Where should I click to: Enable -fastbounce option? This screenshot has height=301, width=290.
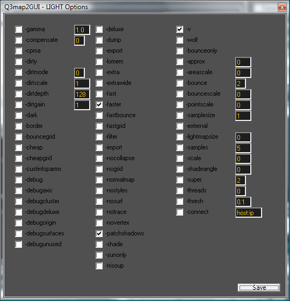[x=99, y=116]
